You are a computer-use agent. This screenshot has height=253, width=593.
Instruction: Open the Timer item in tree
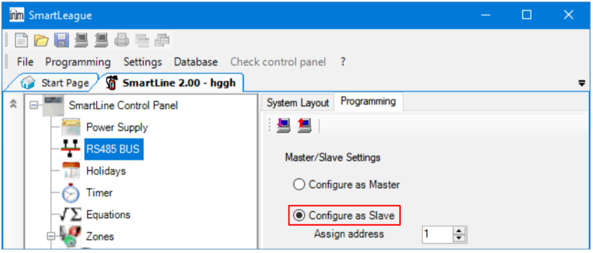tap(99, 193)
